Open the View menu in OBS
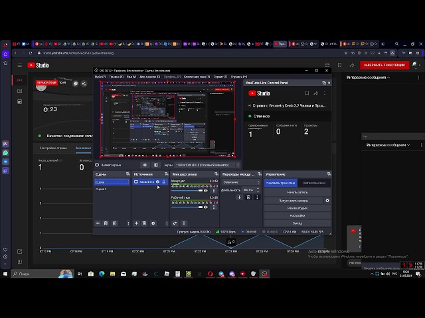 [131, 77]
